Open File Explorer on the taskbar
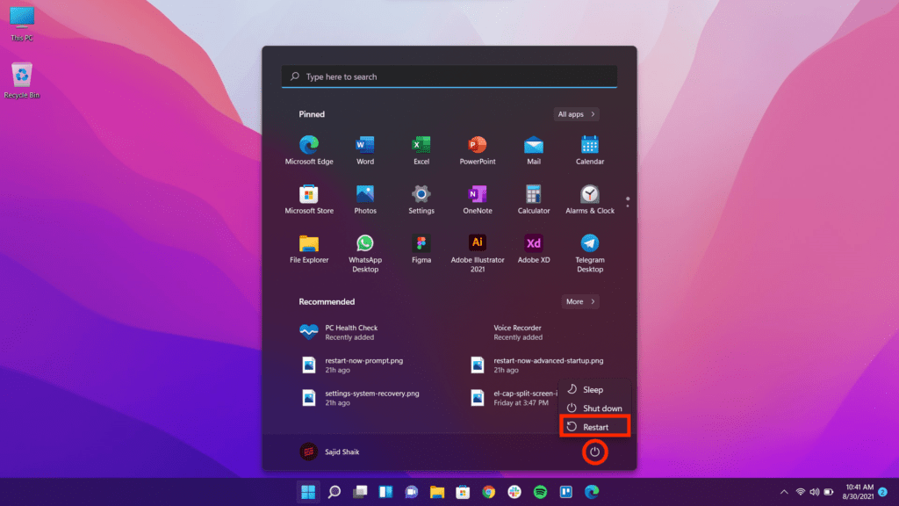The height and width of the screenshot is (506, 899). [x=437, y=492]
